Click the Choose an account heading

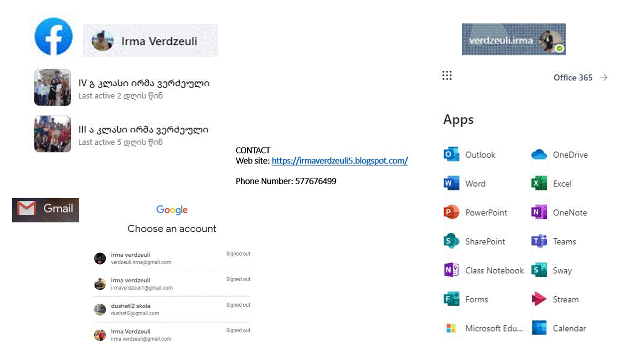point(172,229)
